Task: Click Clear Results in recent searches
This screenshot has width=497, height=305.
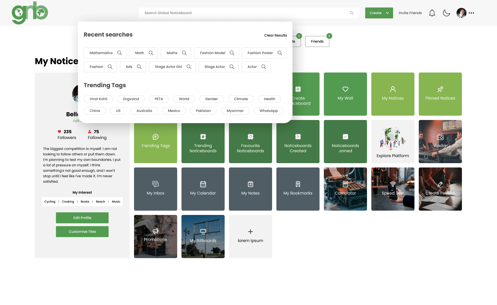Action: (x=275, y=35)
